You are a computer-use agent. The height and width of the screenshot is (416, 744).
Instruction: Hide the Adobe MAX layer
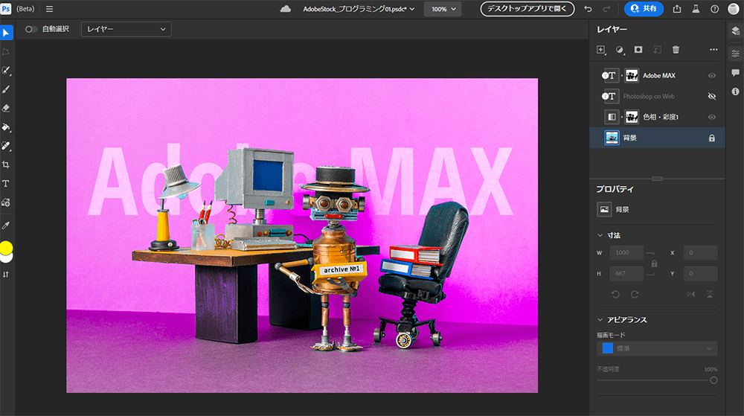712,75
